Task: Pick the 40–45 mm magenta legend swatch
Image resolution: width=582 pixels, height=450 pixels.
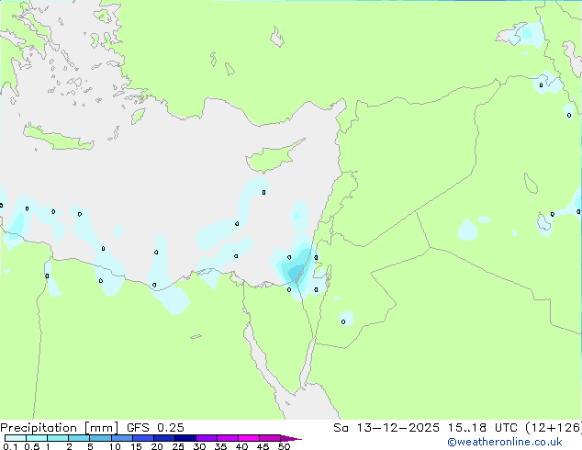Action: (249, 438)
